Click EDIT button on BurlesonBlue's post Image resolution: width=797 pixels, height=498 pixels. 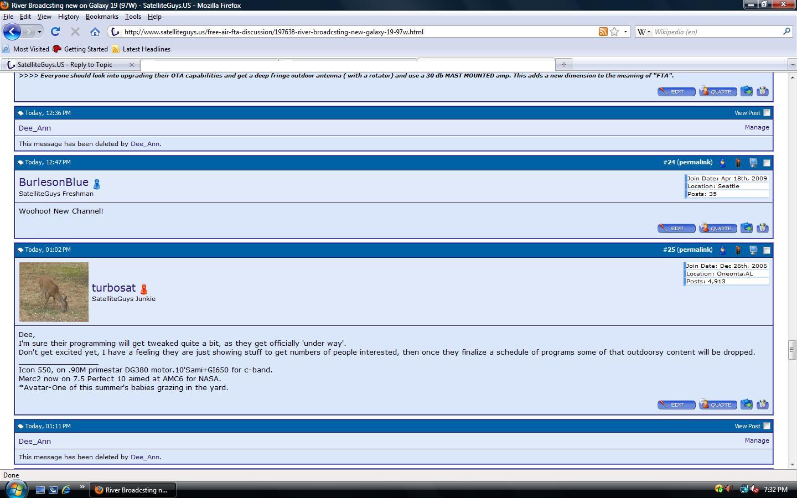click(x=676, y=228)
